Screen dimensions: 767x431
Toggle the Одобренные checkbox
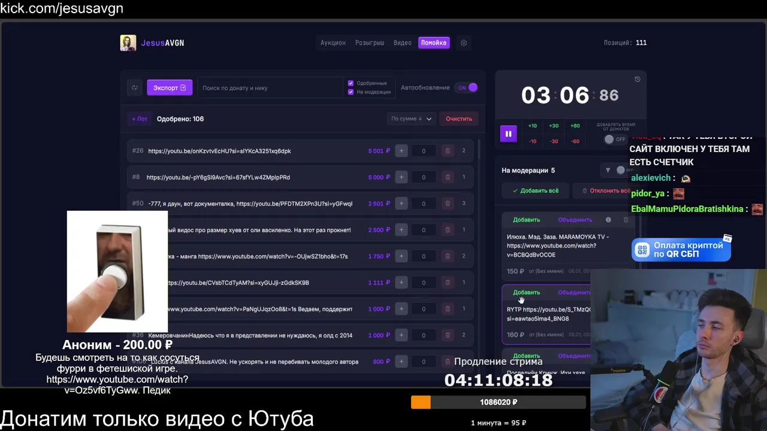(x=351, y=83)
